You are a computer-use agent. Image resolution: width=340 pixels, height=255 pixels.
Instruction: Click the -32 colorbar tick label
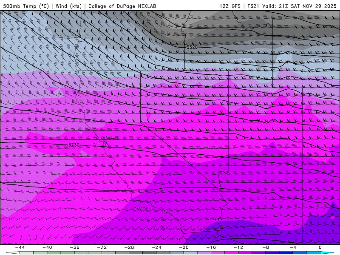pyautogui.click(x=102, y=247)
